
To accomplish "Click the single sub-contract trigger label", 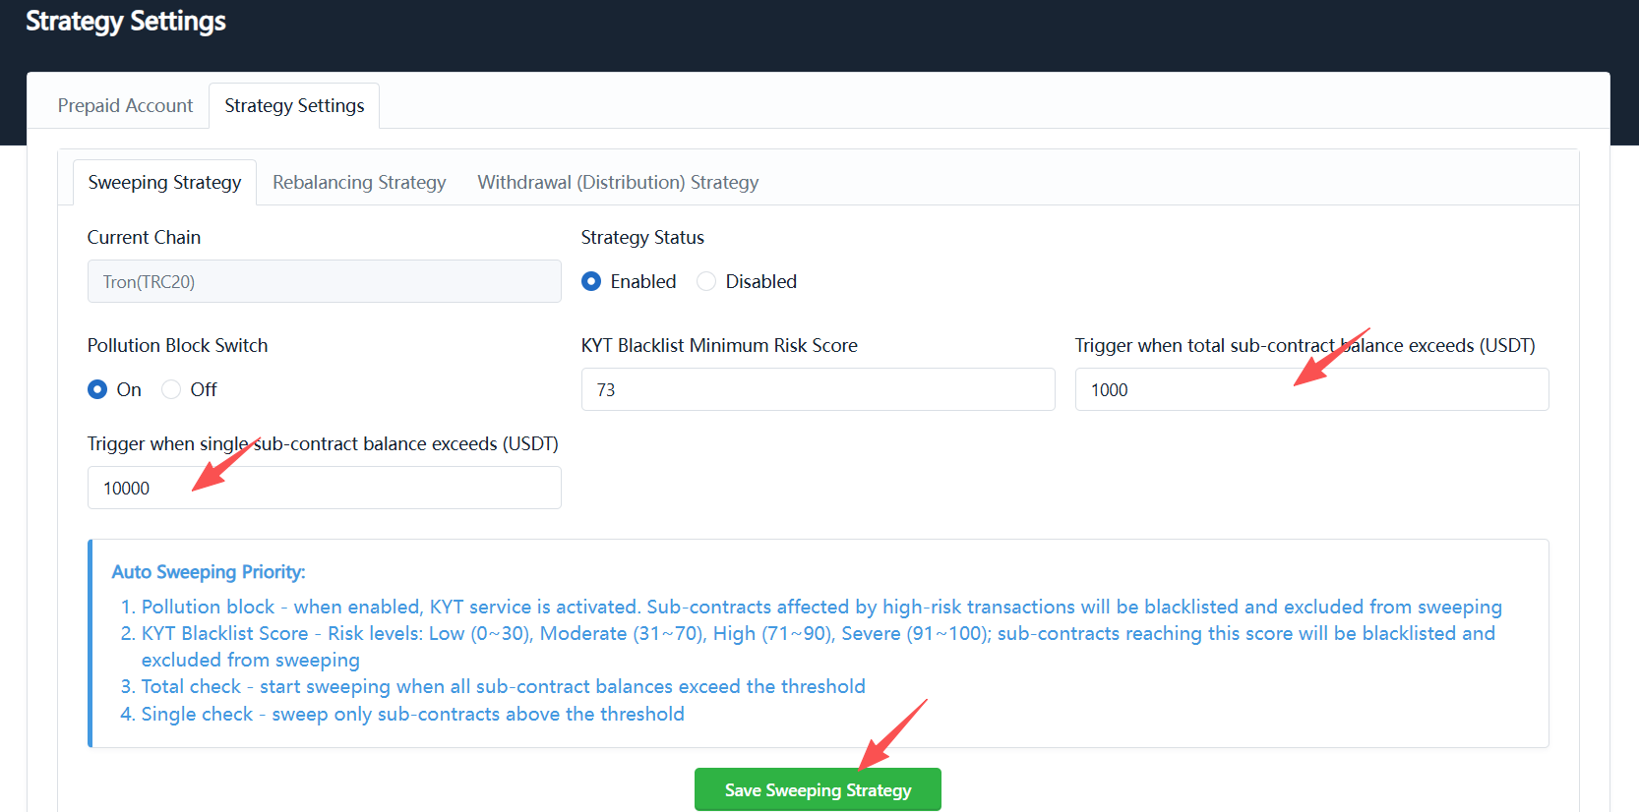I will (323, 443).
